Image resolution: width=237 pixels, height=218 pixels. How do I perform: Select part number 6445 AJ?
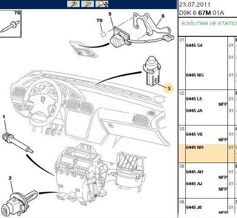[194, 183]
